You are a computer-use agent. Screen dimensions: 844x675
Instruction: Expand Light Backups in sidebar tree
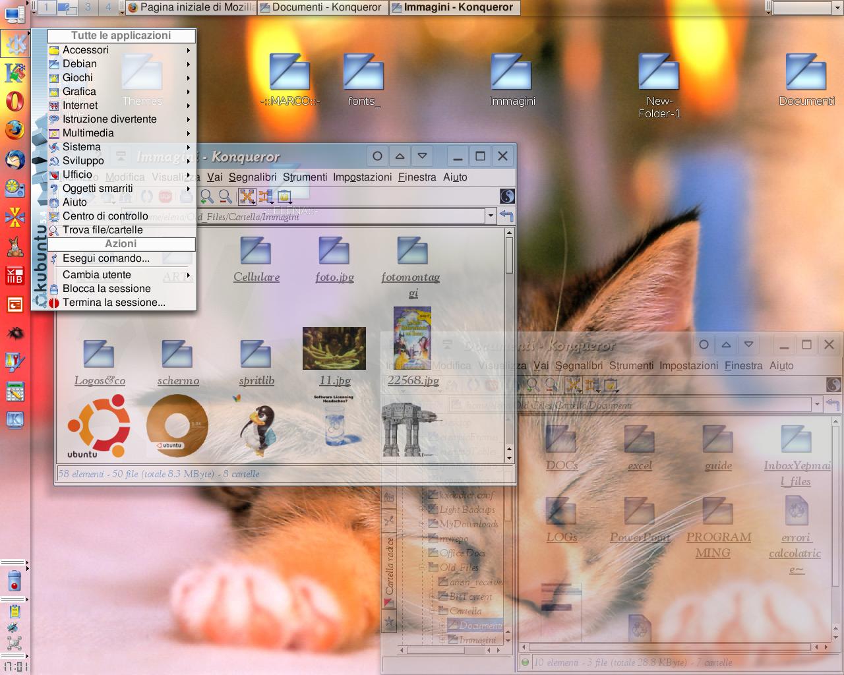pos(423,509)
